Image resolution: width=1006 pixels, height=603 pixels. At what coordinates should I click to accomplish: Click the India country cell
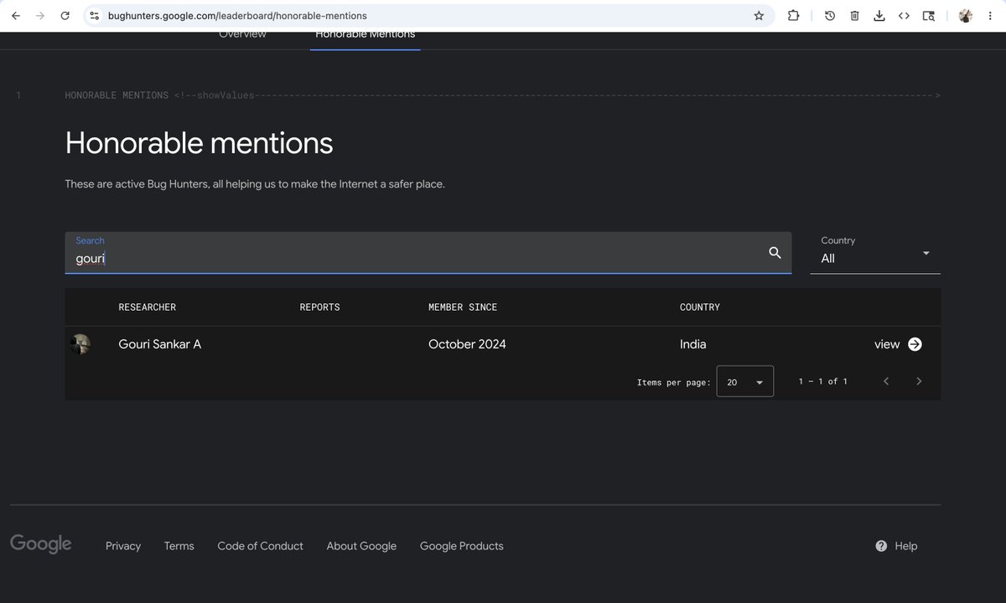point(693,344)
